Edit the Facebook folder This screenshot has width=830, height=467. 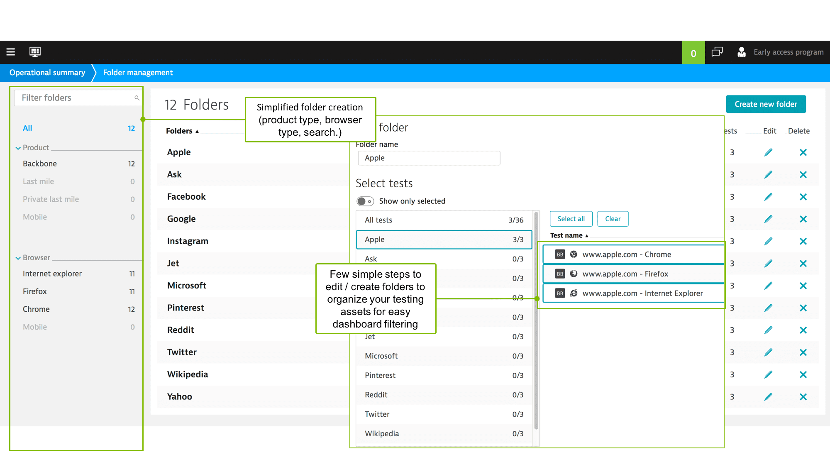(x=768, y=197)
